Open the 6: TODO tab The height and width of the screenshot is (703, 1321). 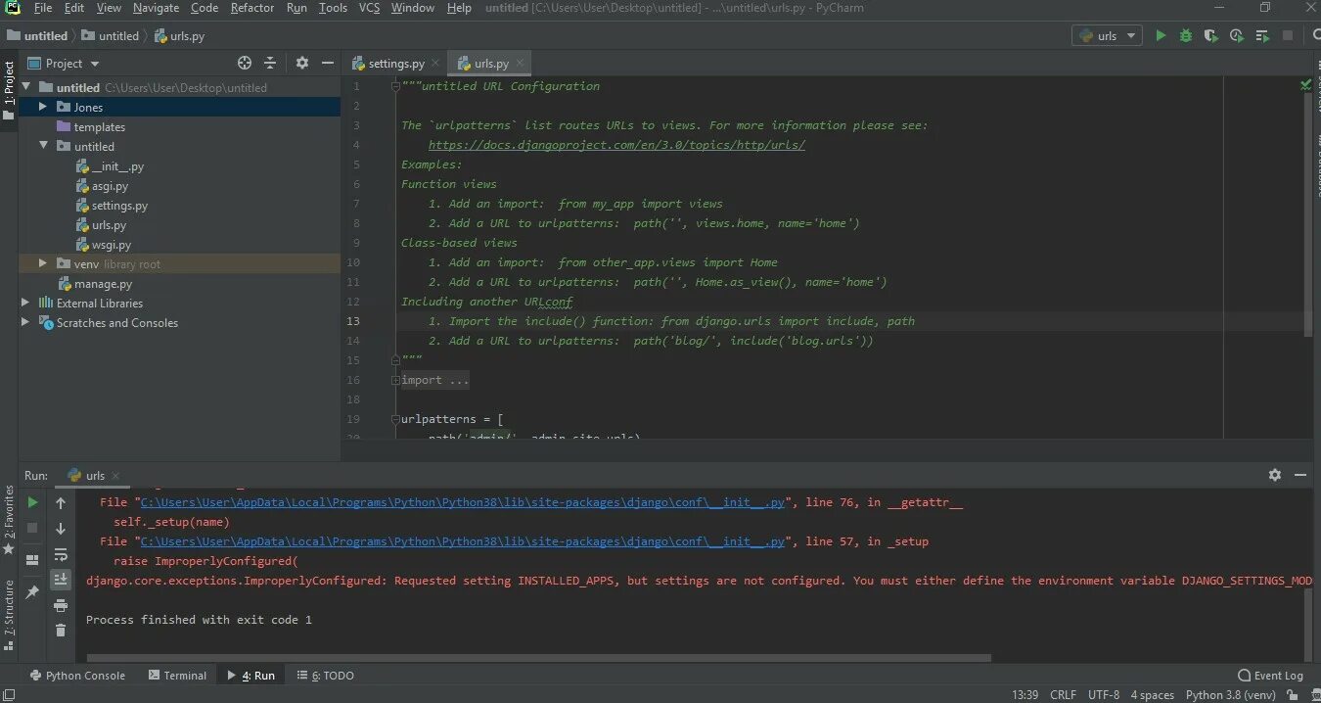coord(325,676)
